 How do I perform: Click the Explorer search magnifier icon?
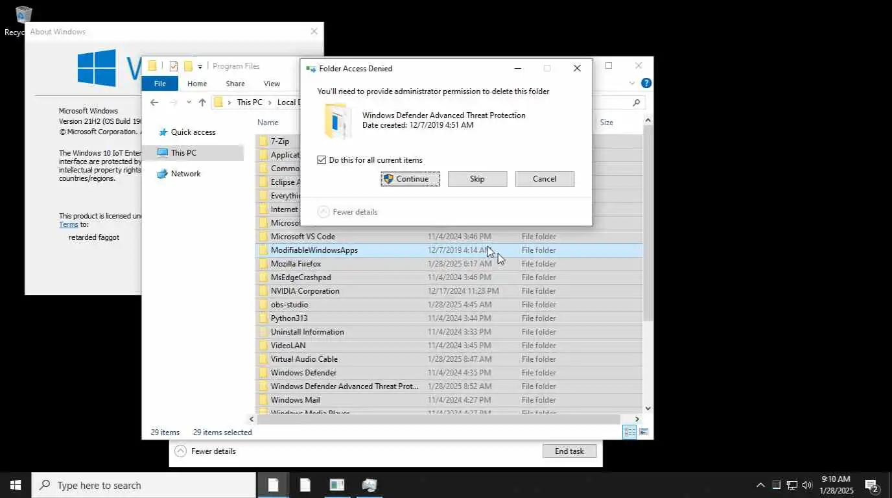coord(636,102)
